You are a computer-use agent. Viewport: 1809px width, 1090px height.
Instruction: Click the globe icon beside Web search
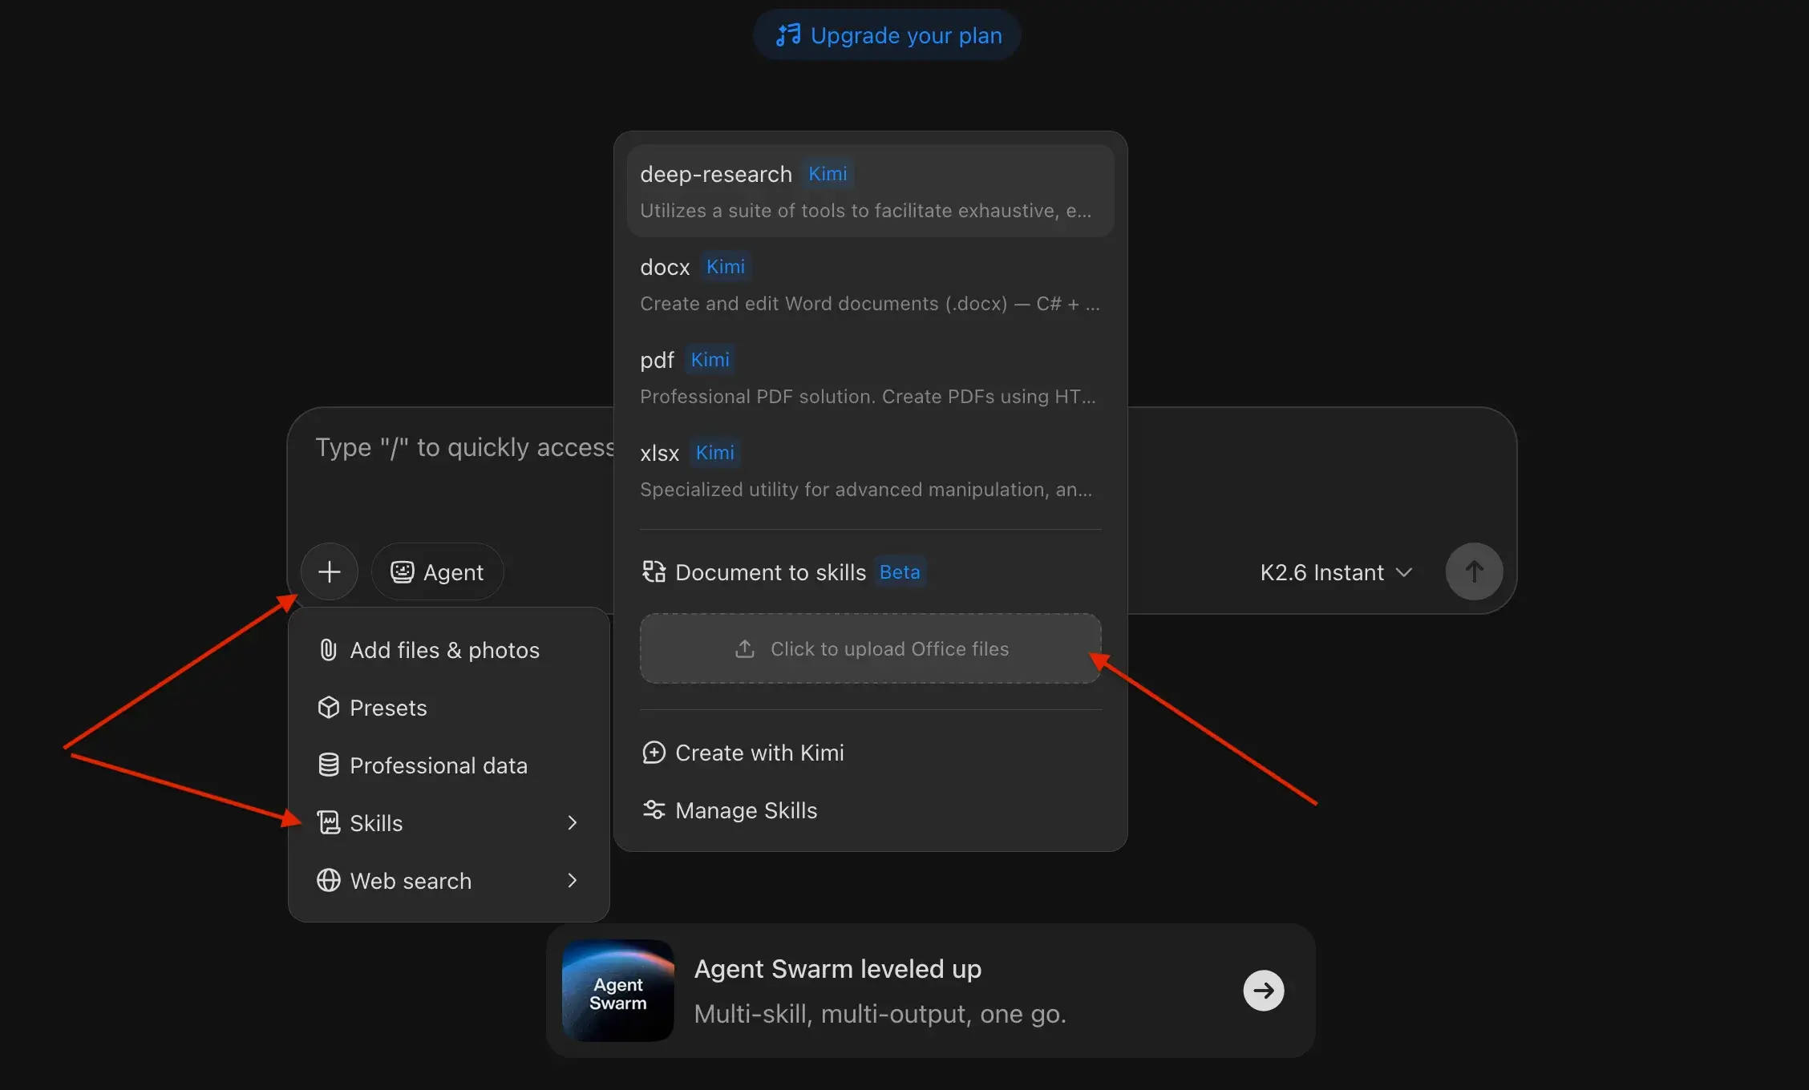tap(328, 881)
